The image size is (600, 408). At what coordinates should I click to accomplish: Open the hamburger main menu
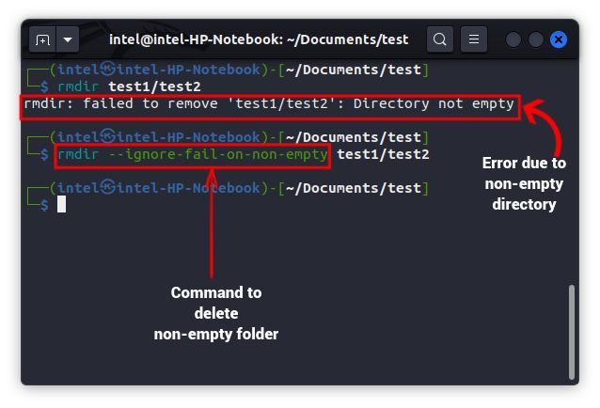point(474,39)
